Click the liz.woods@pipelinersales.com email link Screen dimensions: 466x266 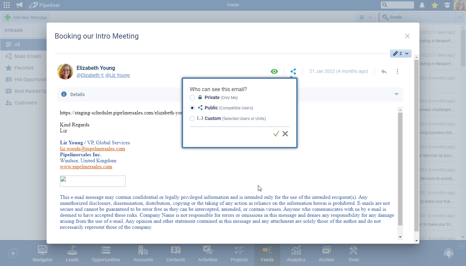click(93, 149)
